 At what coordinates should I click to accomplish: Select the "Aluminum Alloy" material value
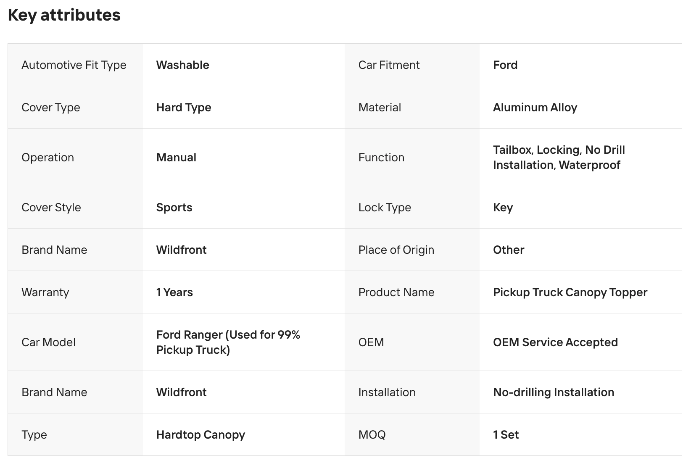click(535, 108)
